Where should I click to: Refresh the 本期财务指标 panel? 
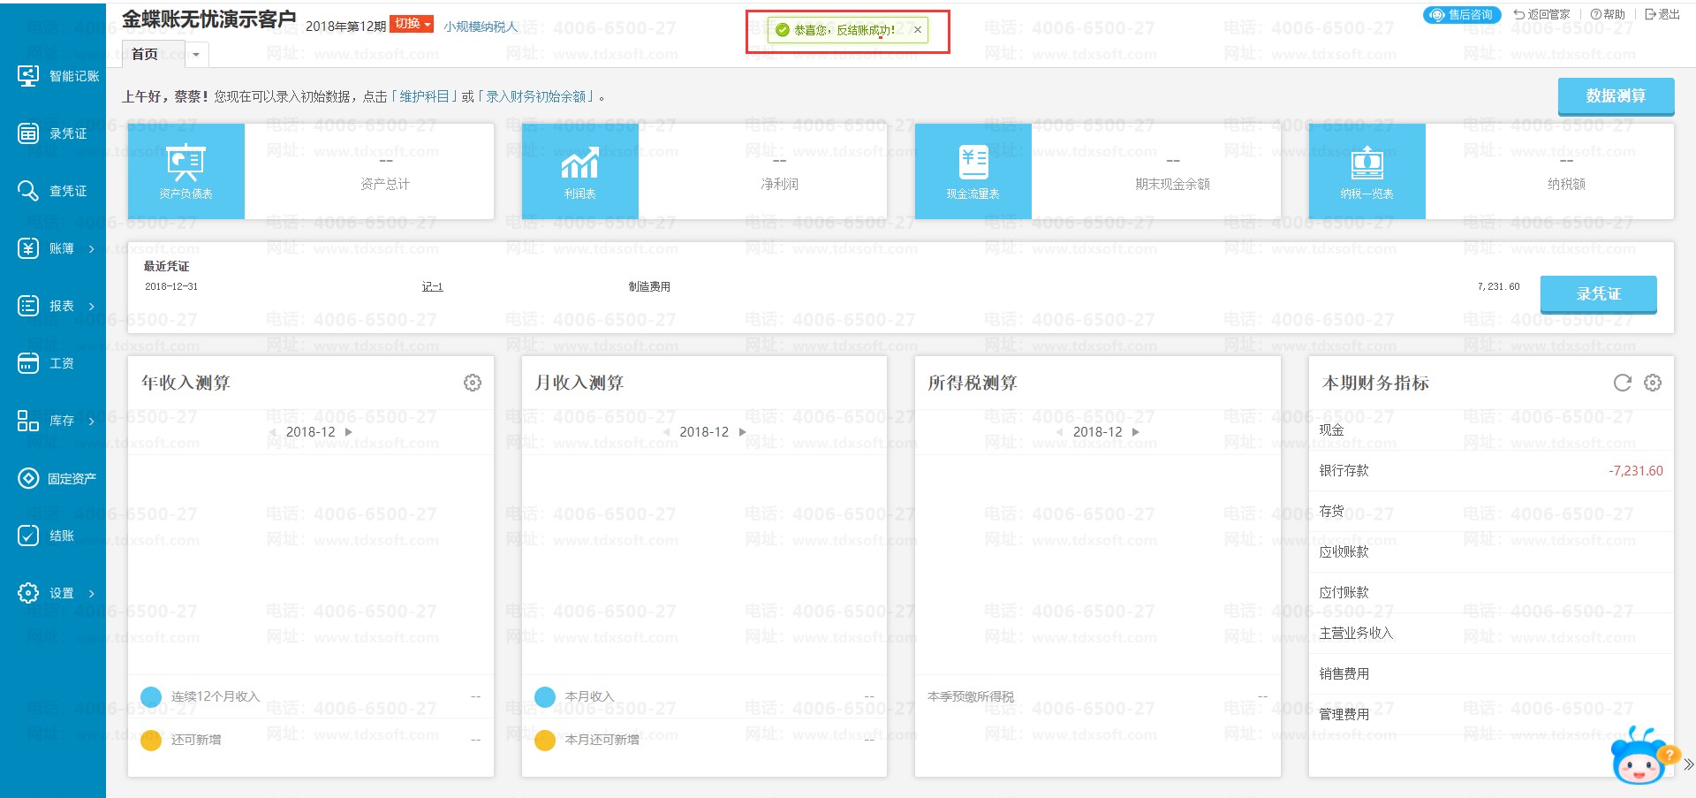1622,383
